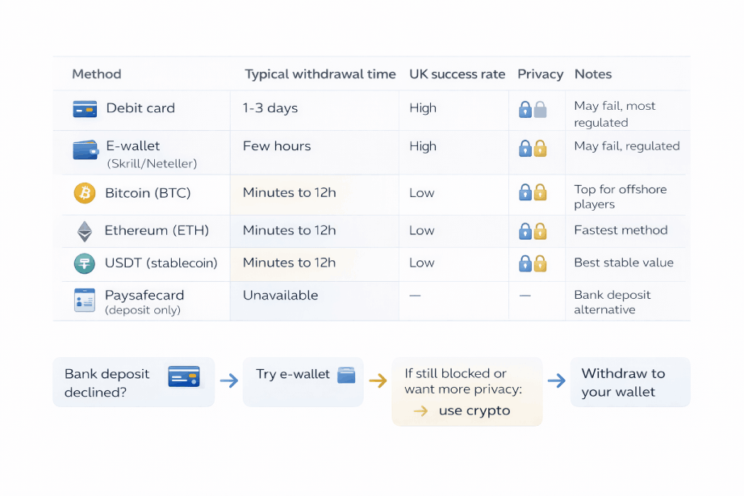Click the yellow arrow before use crypto
Image resolution: width=744 pixels, height=496 pixels.
tap(420, 410)
